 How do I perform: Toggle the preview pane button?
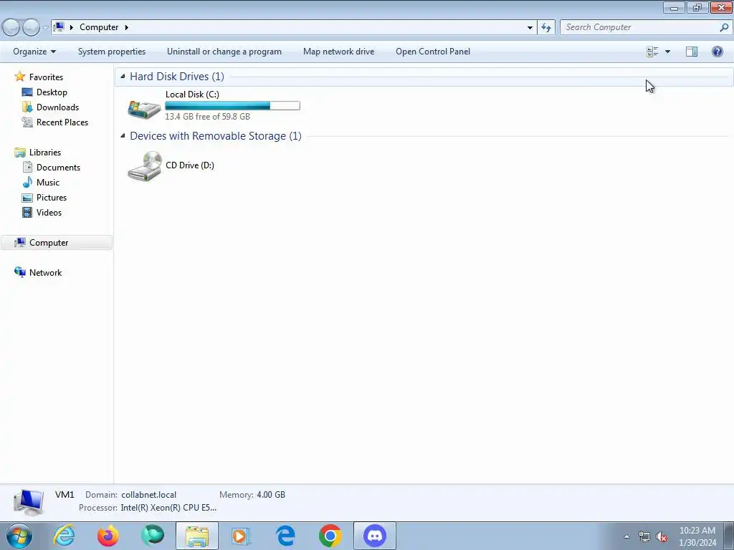click(x=692, y=52)
